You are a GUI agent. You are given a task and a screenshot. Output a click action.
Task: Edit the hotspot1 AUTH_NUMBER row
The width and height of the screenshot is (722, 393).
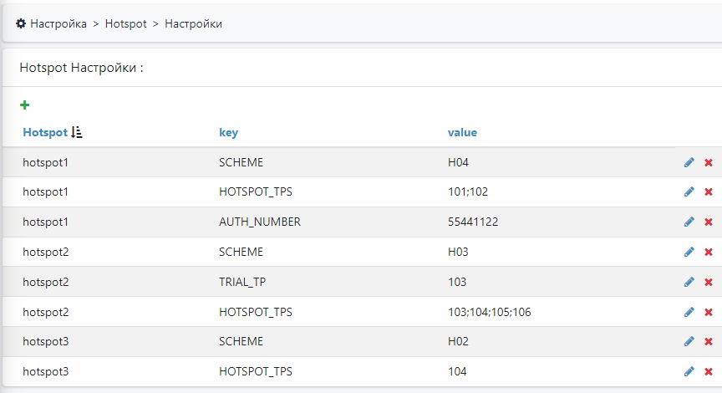(689, 222)
